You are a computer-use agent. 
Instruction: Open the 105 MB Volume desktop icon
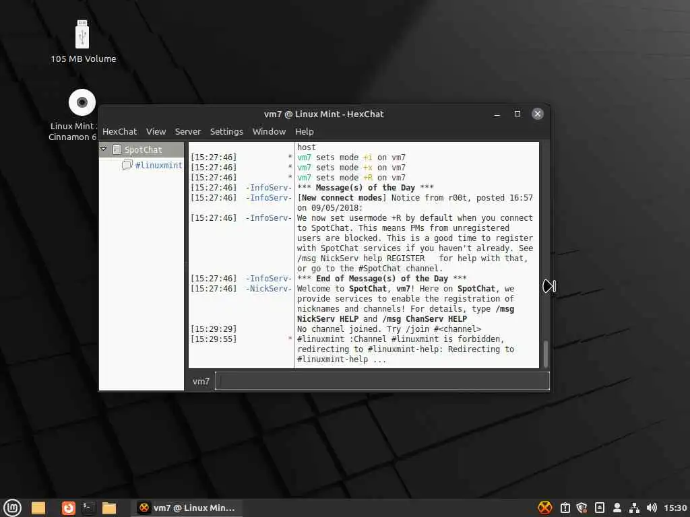tap(83, 42)
